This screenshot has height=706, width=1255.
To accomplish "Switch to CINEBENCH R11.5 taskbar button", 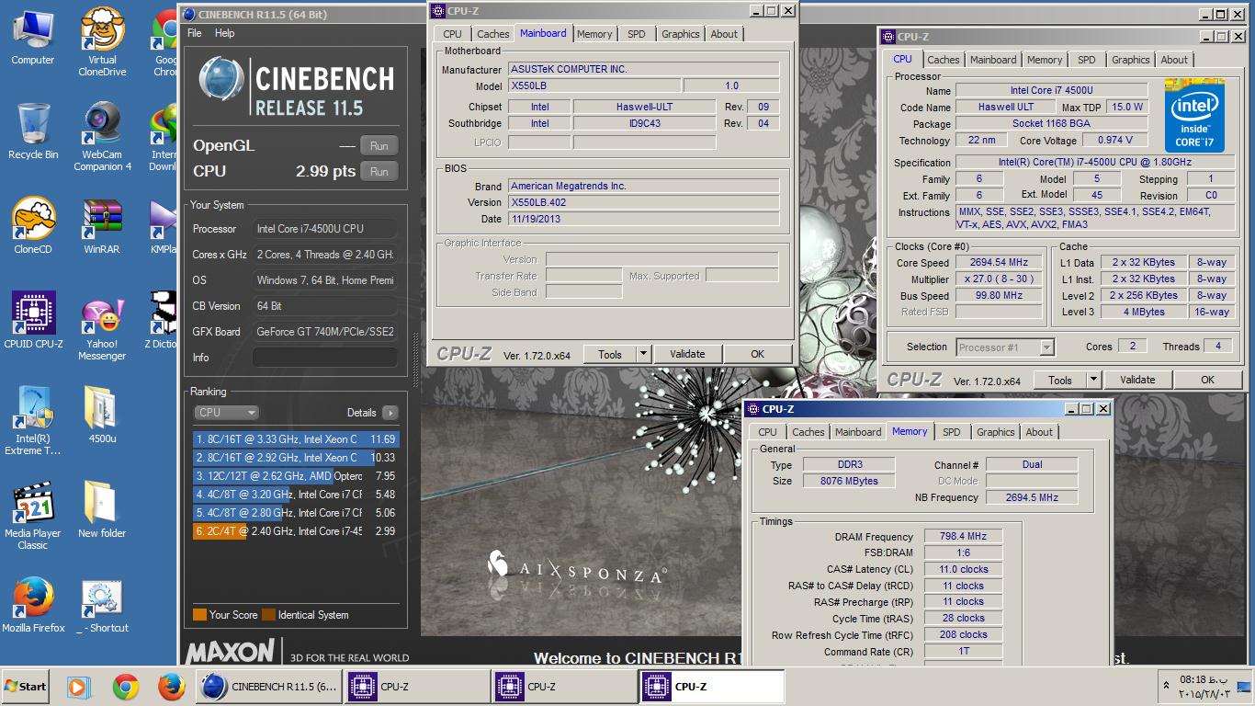I will tap(268, 687).
